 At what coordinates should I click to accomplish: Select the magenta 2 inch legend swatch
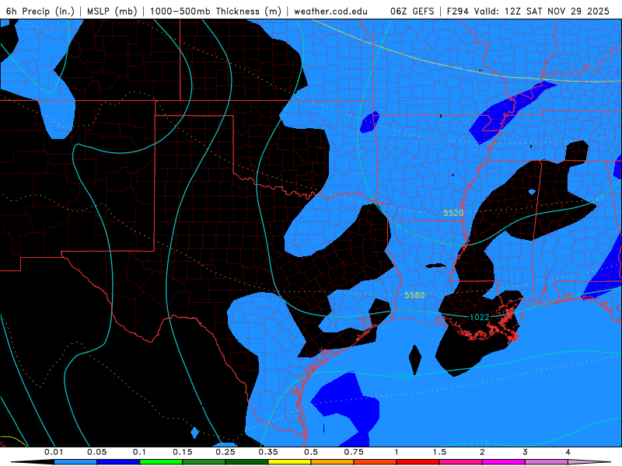pos(504,462)
